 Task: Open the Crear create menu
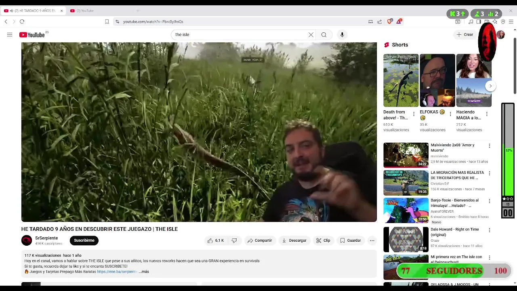click(x=465, y=35)
